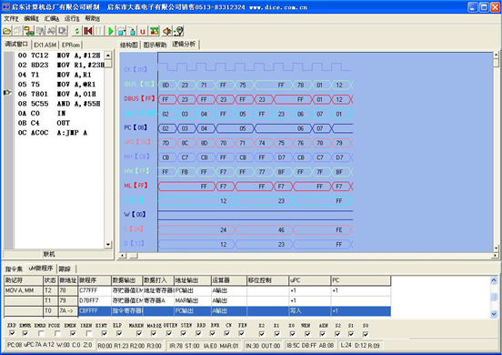
Task: Click the reset red rewind toolbar icon
Action: 87,31
